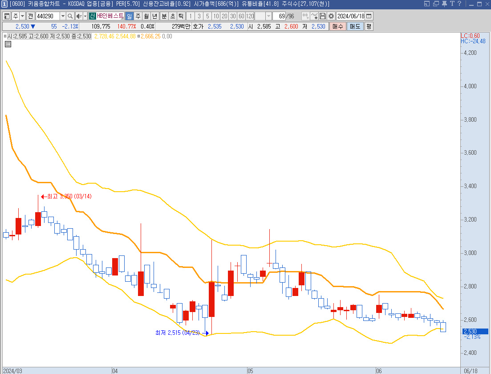Click the HB인베스트 stock name

coord(110,16)
